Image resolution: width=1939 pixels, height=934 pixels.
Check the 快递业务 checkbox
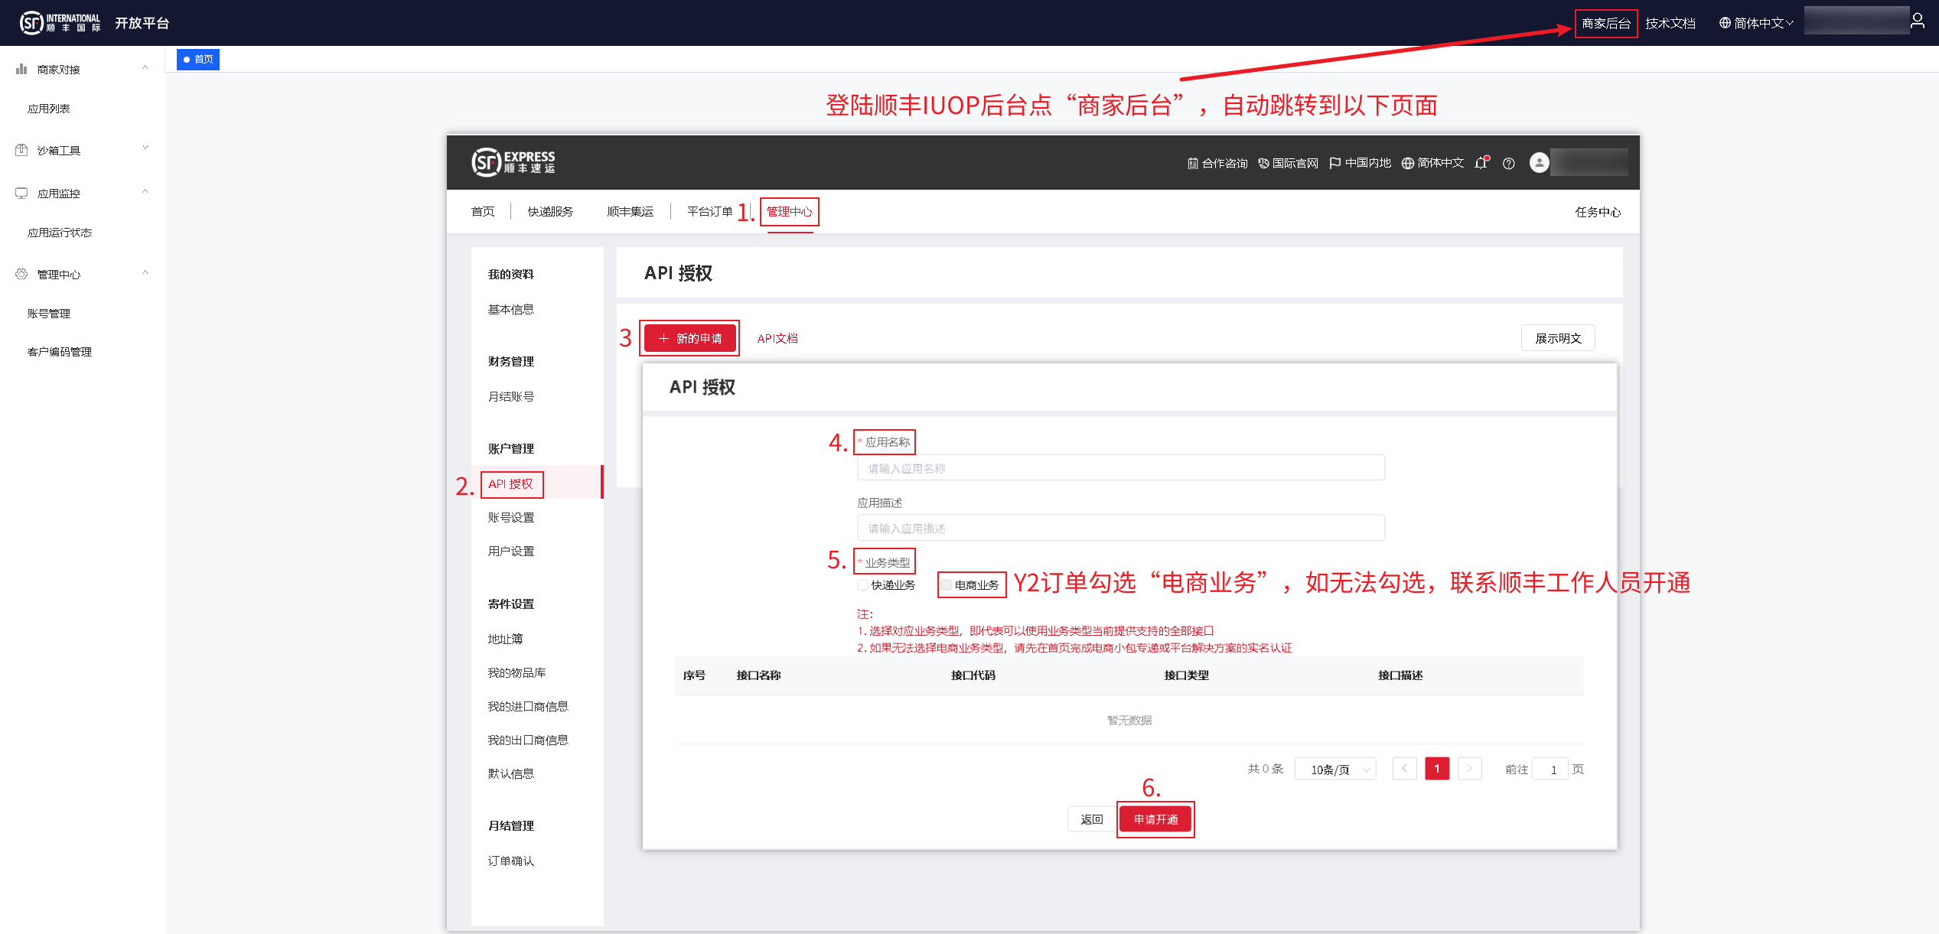(x=863, y=585)
